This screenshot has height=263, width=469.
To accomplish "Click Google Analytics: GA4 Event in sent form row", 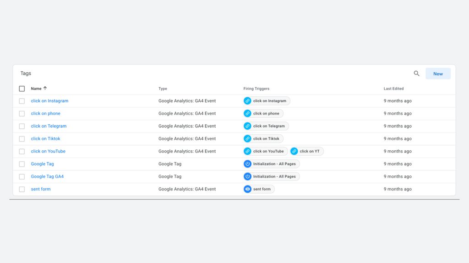I will coord(187,189).
